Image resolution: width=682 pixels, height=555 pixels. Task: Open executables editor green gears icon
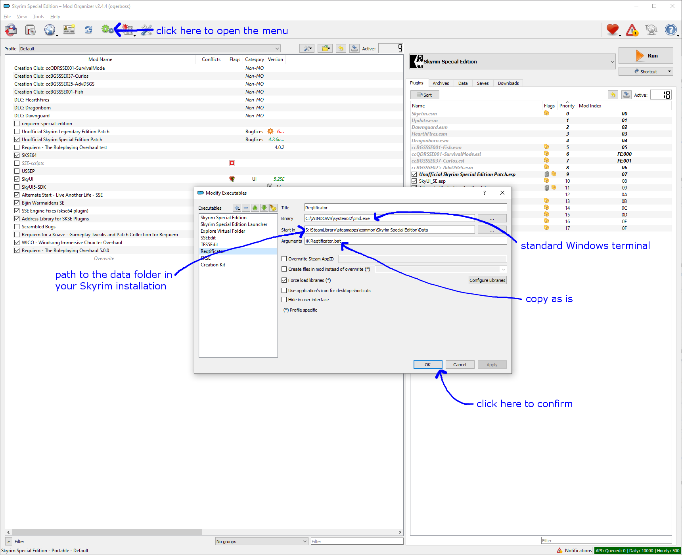(x=107, y=29)
